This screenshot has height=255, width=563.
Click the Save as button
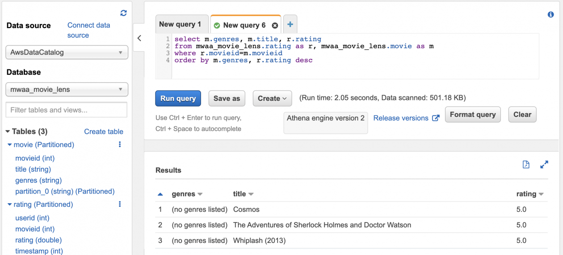[x=227, y=99]
